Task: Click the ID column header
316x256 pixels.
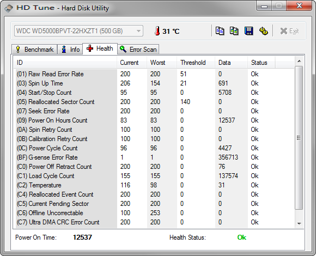Action: (65, 63)
